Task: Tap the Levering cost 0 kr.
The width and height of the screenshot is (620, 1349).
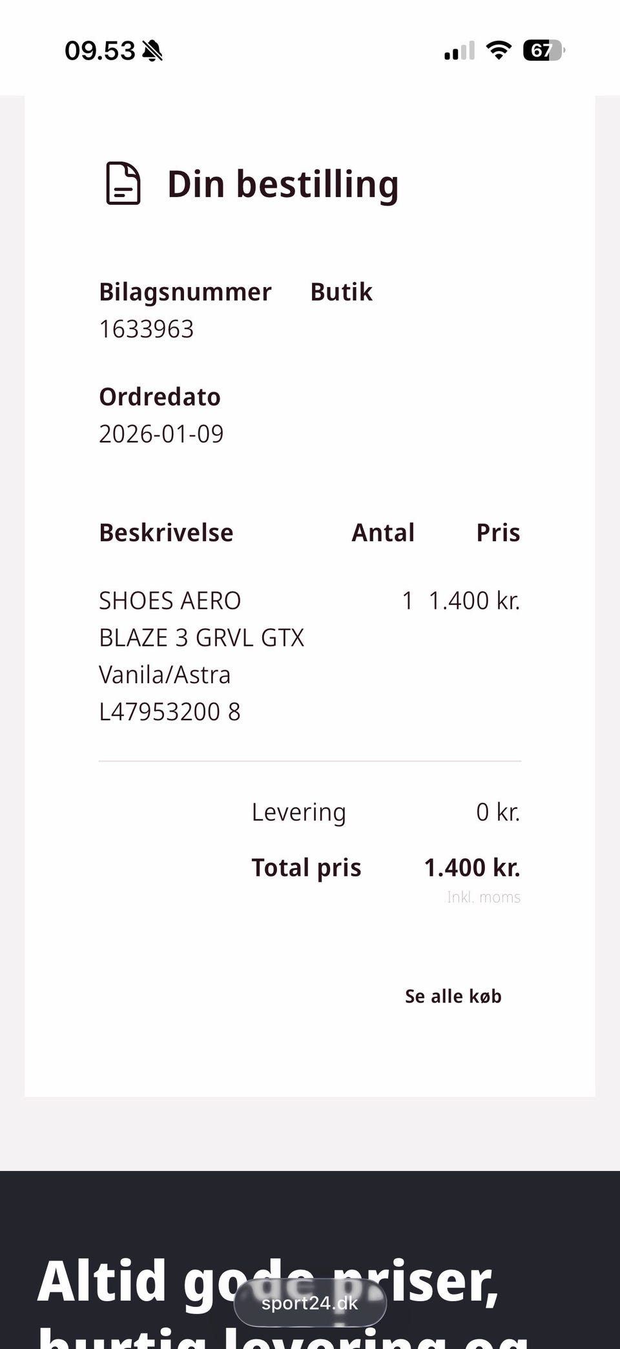Action: pos(497,812)
